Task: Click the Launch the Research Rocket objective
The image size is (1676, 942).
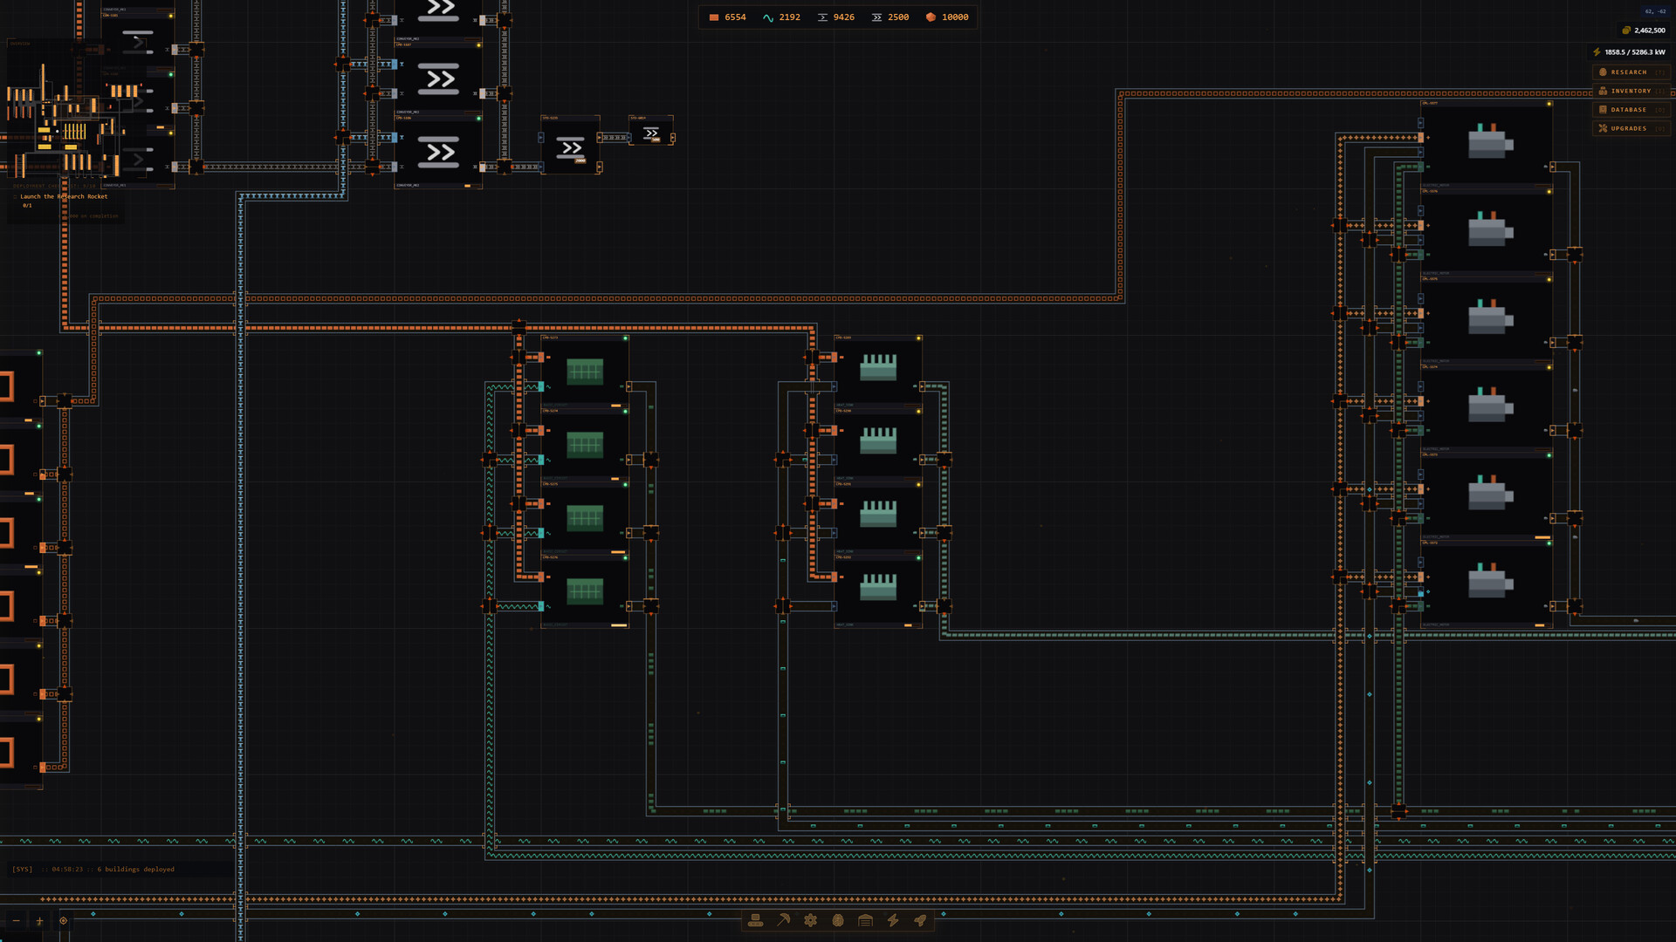Action: [65, 197]
